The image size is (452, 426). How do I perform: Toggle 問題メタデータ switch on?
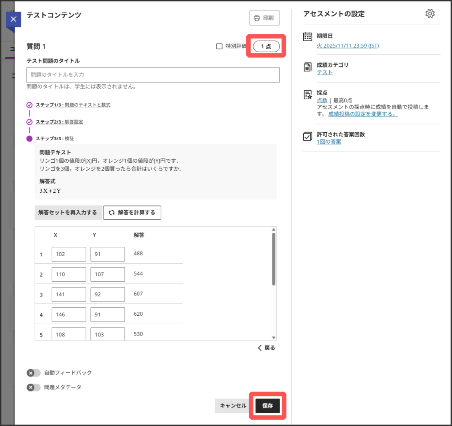tap(34, 388)
